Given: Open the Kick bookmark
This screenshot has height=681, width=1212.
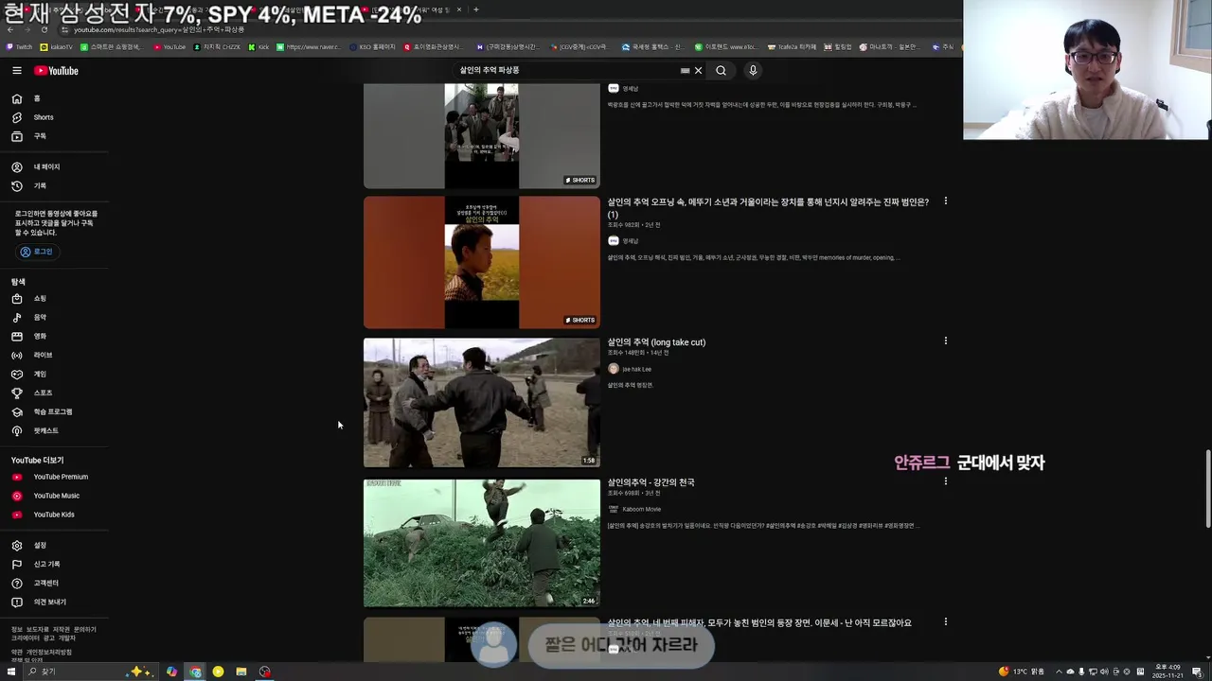Looking at the screenshot, I should (x=258, y=46).
